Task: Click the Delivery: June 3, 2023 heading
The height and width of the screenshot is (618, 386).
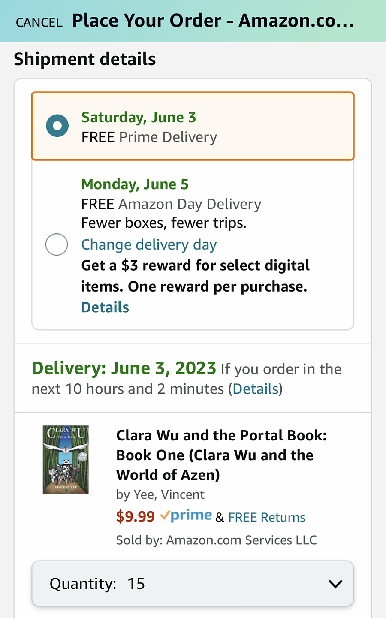Action: pyautogui.click(x=124, y=368)
